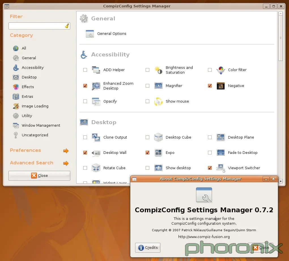Disable the Enhanced Zoom Desktop checkbox
This screenshot has width=289, height=261.
tap(85, 86)
